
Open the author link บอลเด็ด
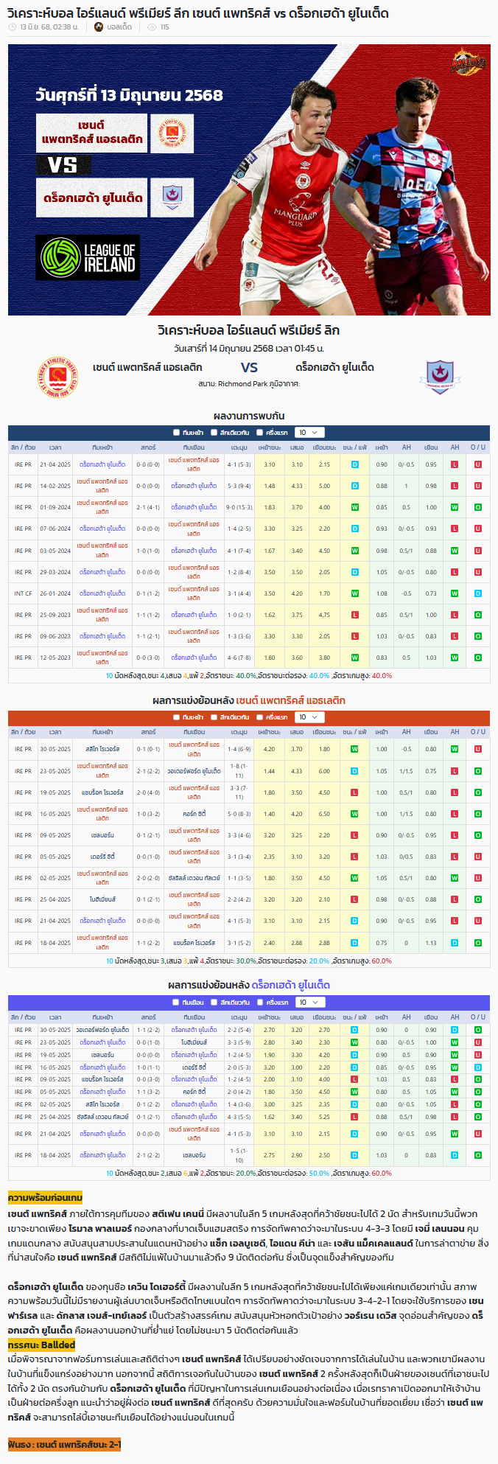coord(119,27)
